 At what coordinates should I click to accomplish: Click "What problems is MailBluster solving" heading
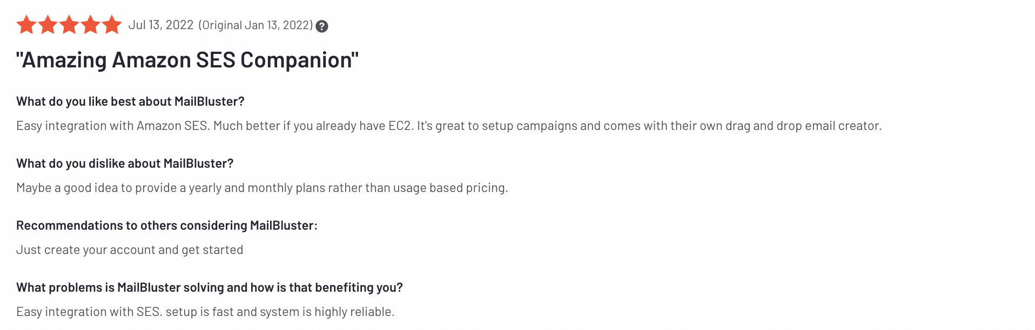[209, 287]
